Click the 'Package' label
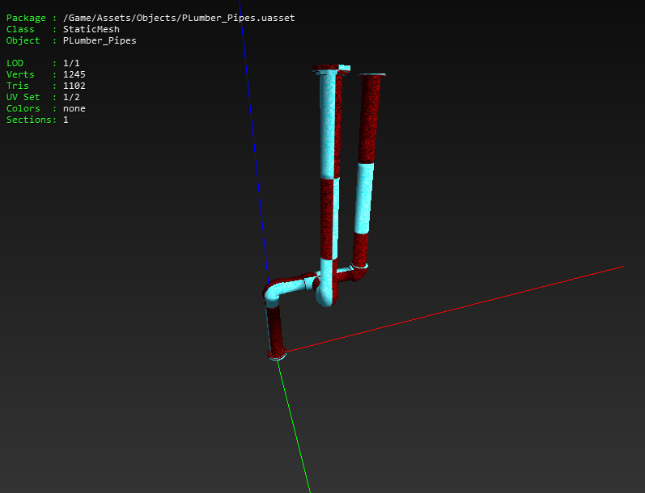 pyautogui.click(x=26, y=18)
